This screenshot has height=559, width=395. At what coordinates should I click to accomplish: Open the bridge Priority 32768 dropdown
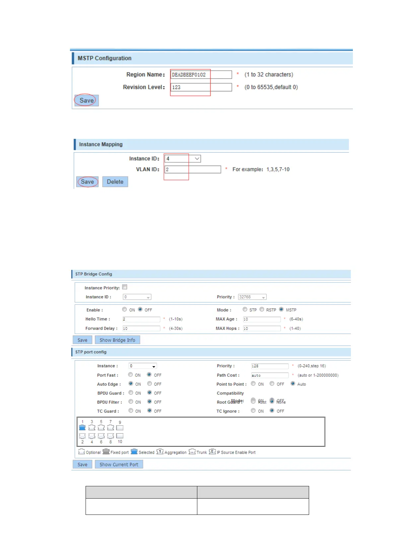pos(252,297)
